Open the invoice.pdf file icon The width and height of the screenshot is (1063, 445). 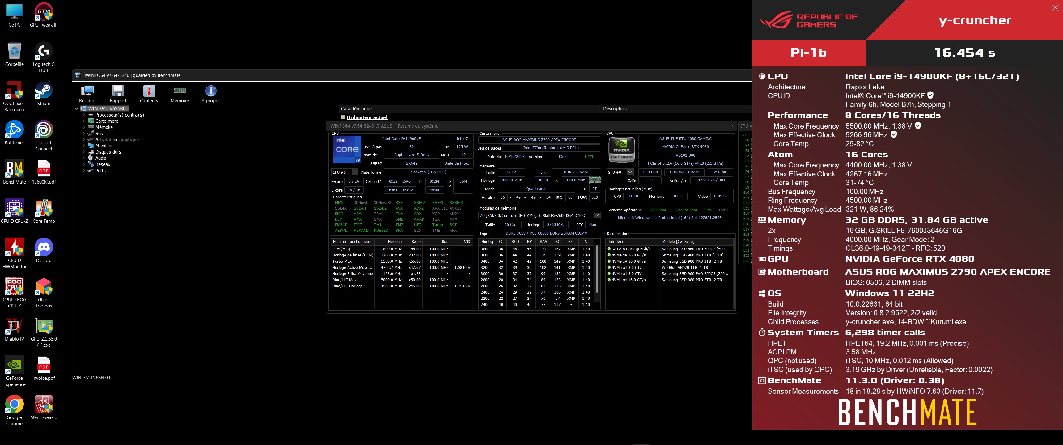tap(44, 368)
